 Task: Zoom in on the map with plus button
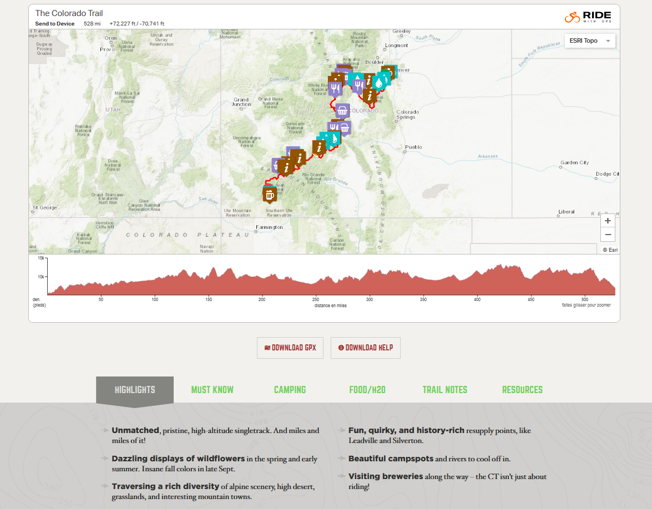(608, 221)
